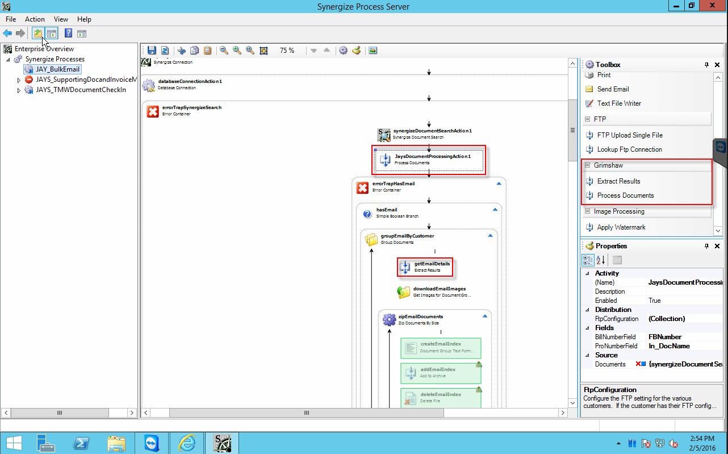Click the Save icon in the workflow toolbar
This screenshot has height=454, width=728.
tap(152, 51)
